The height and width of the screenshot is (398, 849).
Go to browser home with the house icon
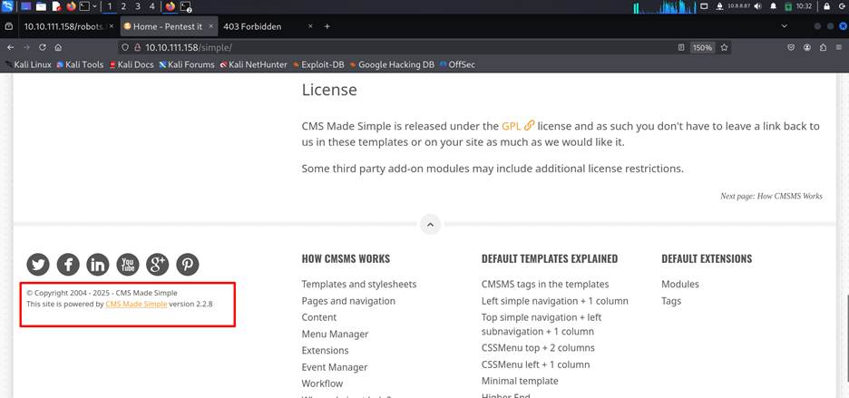(58, 47)
